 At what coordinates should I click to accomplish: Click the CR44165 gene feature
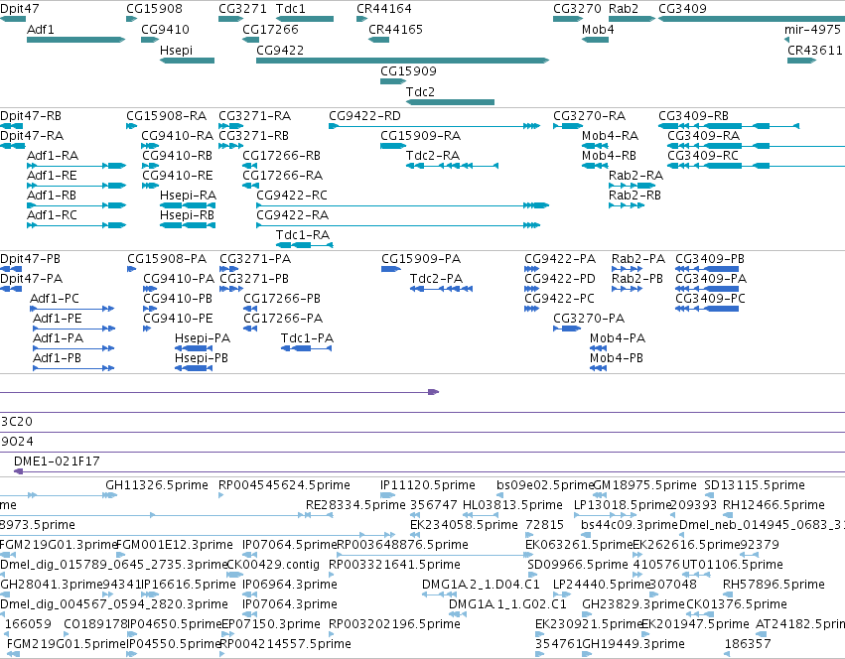[379, 40]
